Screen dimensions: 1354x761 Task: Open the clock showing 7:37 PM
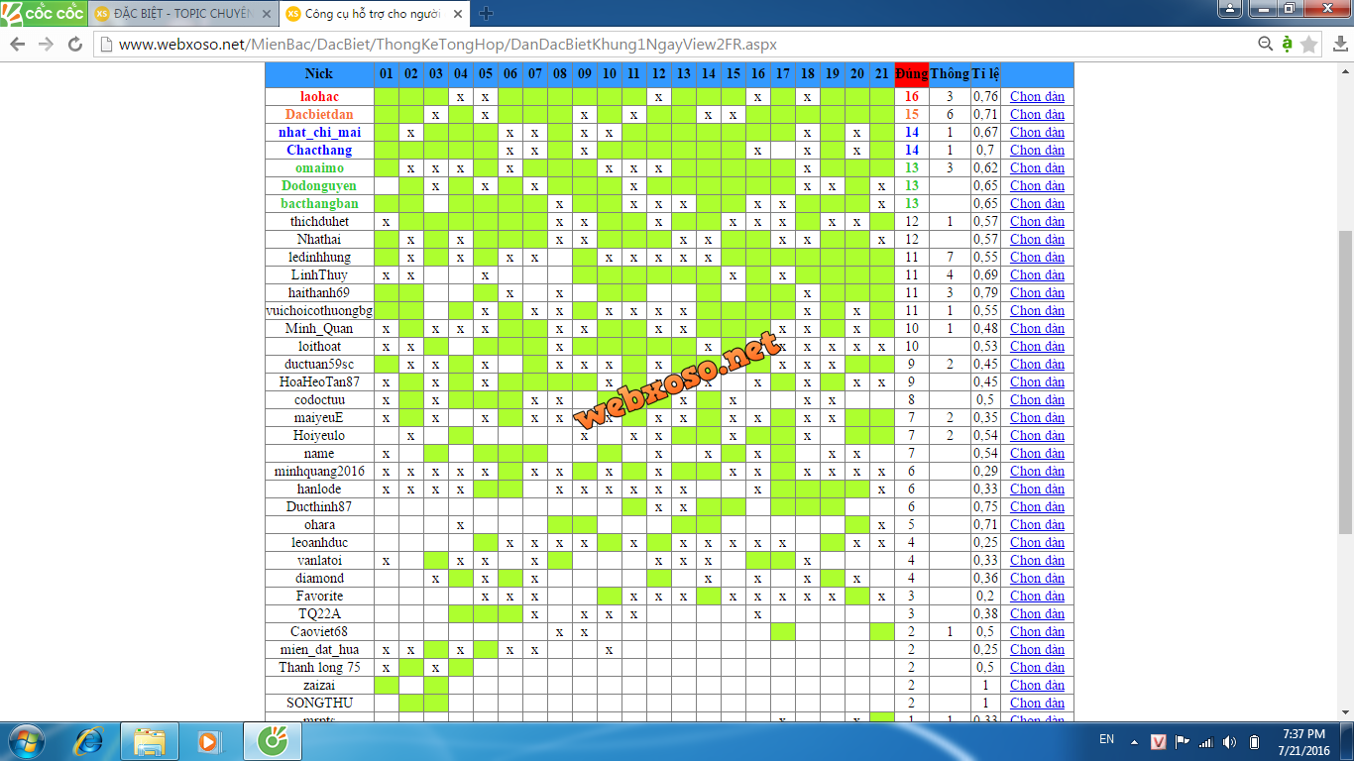tap(1304, 741)
